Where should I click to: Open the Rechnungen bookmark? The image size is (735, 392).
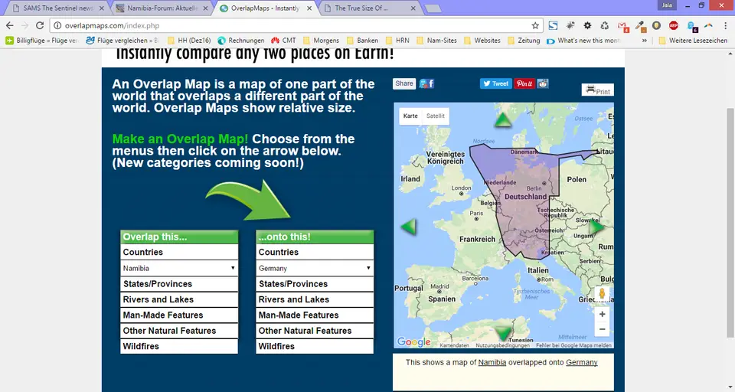241,41
